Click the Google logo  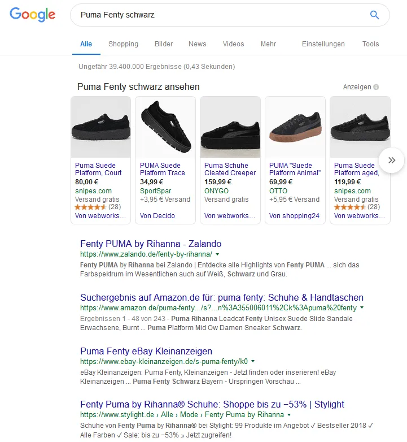(x=32, y=15)
